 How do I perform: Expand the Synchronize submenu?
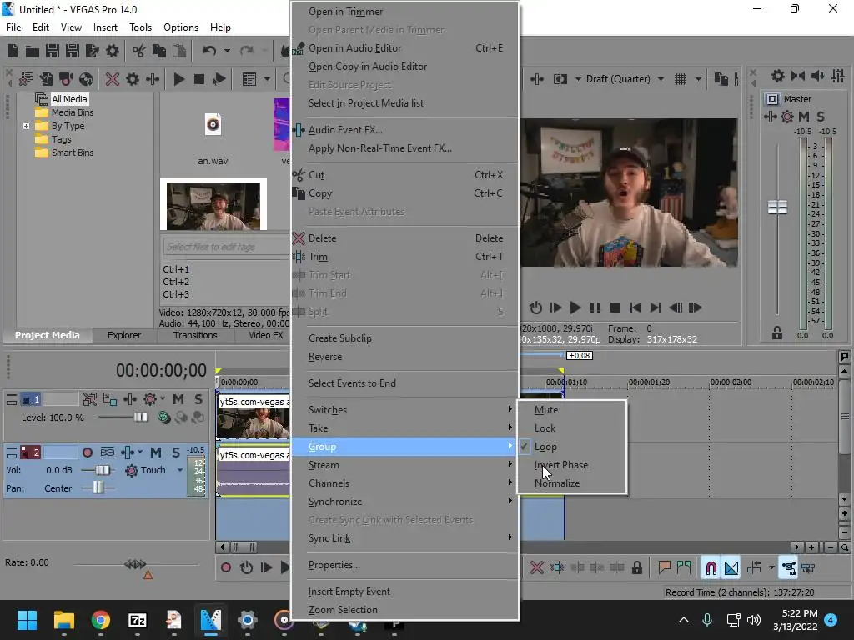point(404,502)
